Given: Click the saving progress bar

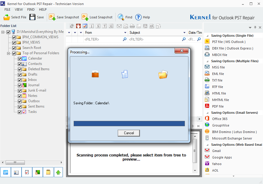Looking at the screenshot, I should (x=129, y=124).
